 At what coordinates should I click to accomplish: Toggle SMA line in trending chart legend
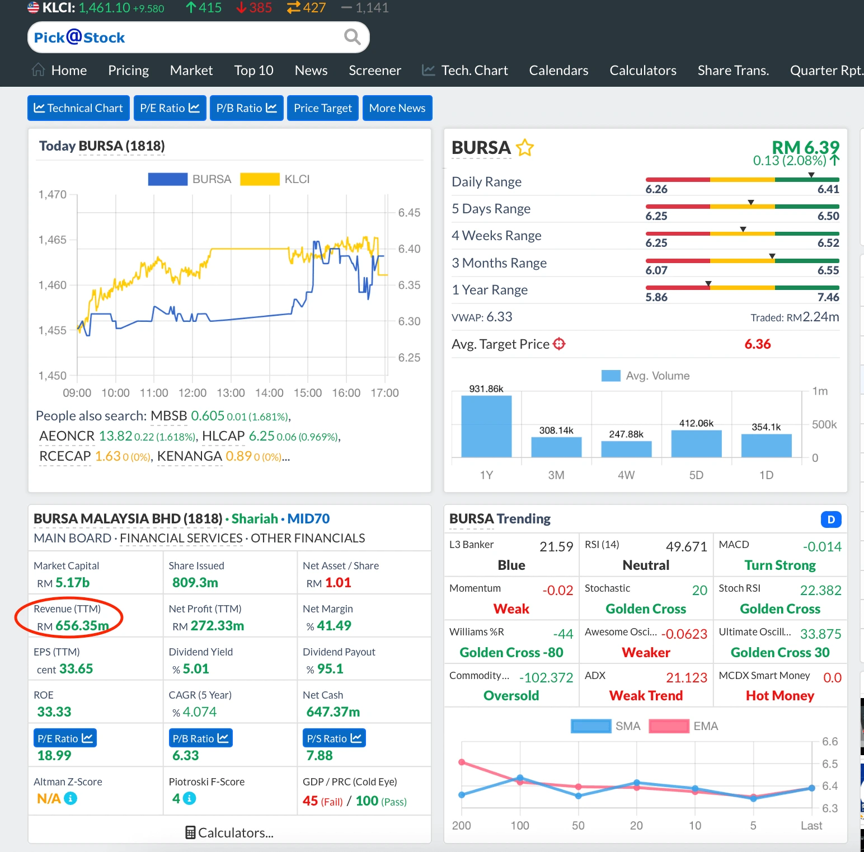point(605,726)
